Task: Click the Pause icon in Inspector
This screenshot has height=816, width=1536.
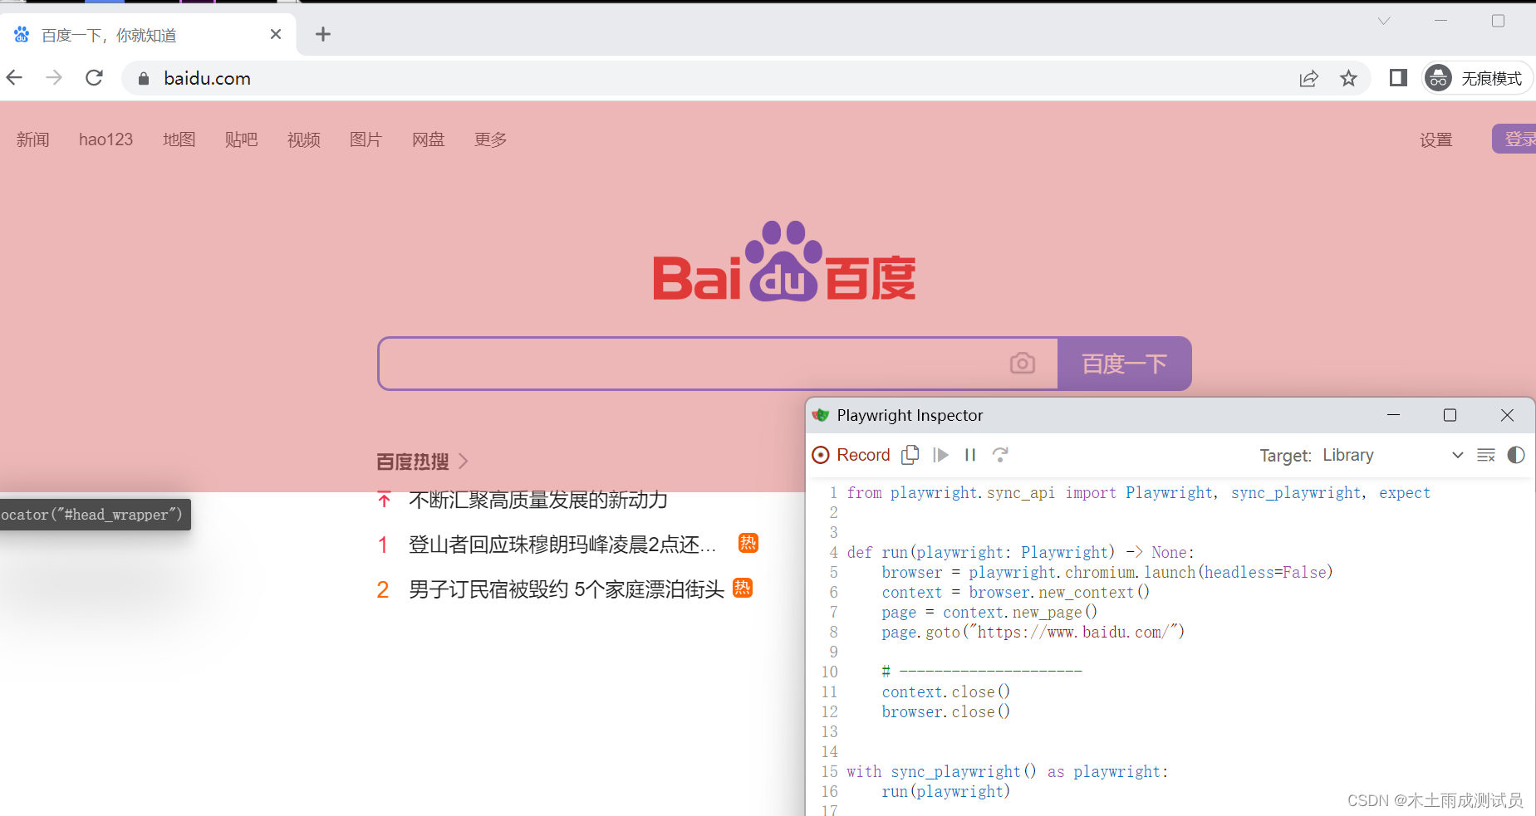Action: pyautogui.click(x=970, y=455)
